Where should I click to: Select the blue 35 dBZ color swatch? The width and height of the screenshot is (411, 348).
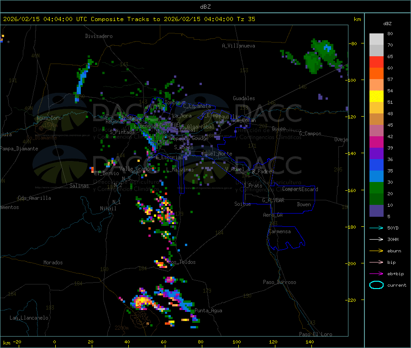pos(376,165)
